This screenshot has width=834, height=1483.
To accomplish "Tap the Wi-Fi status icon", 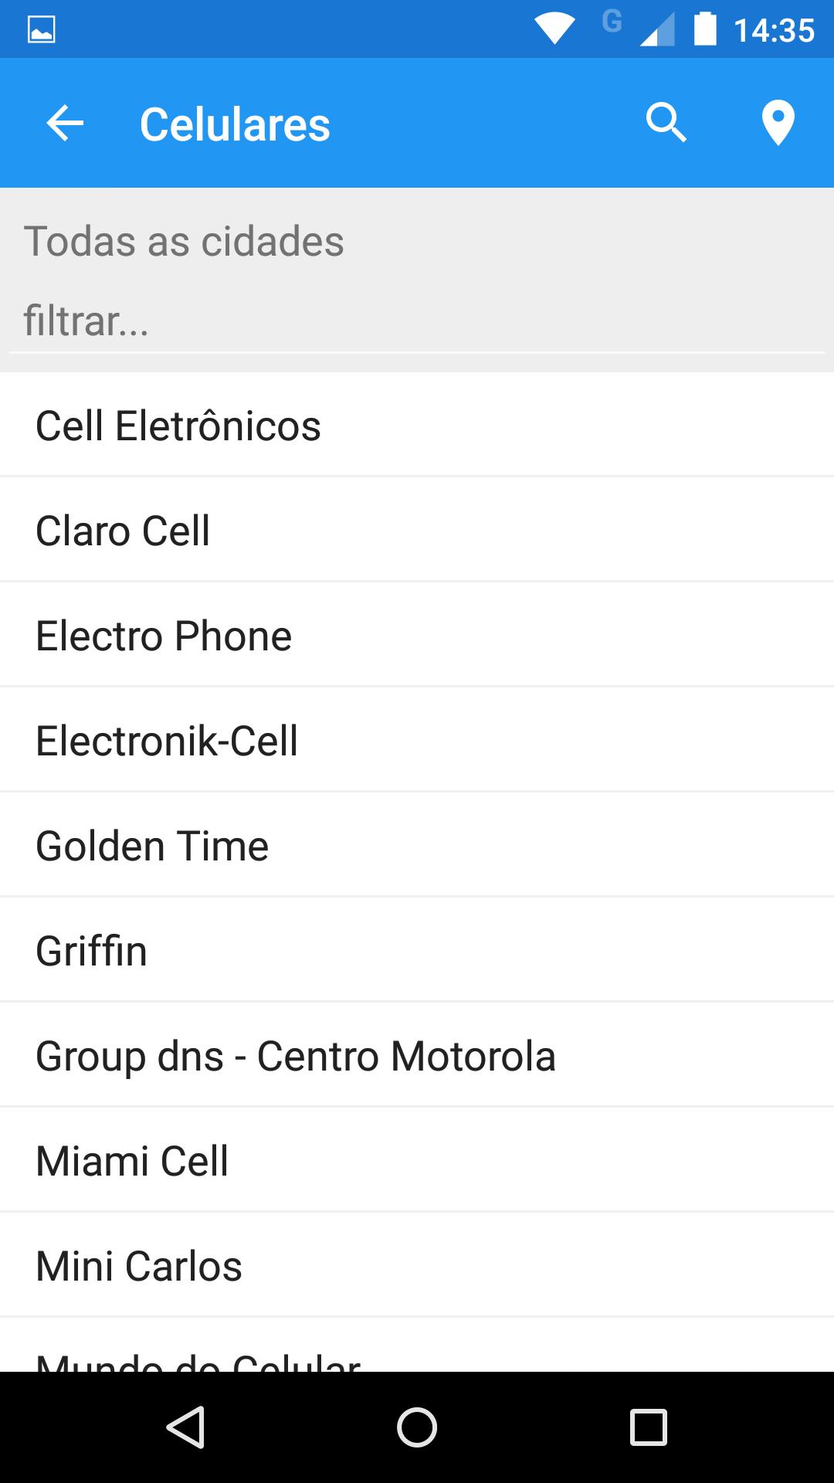I will [x=554, y=30].
